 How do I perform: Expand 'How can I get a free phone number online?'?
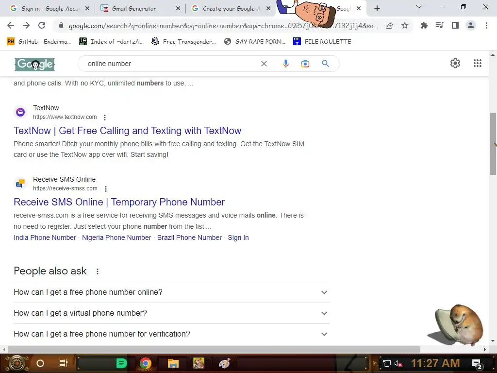coord(171,292)
